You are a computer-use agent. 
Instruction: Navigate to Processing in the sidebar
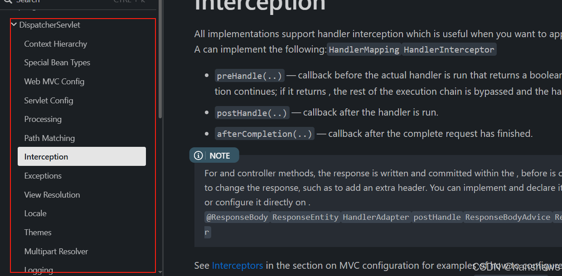(x=43, y=119)
